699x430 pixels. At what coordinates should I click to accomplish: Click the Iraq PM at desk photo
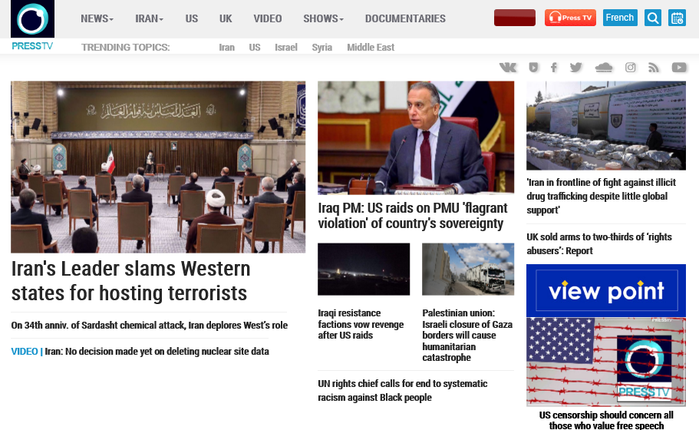coord(416,138)
